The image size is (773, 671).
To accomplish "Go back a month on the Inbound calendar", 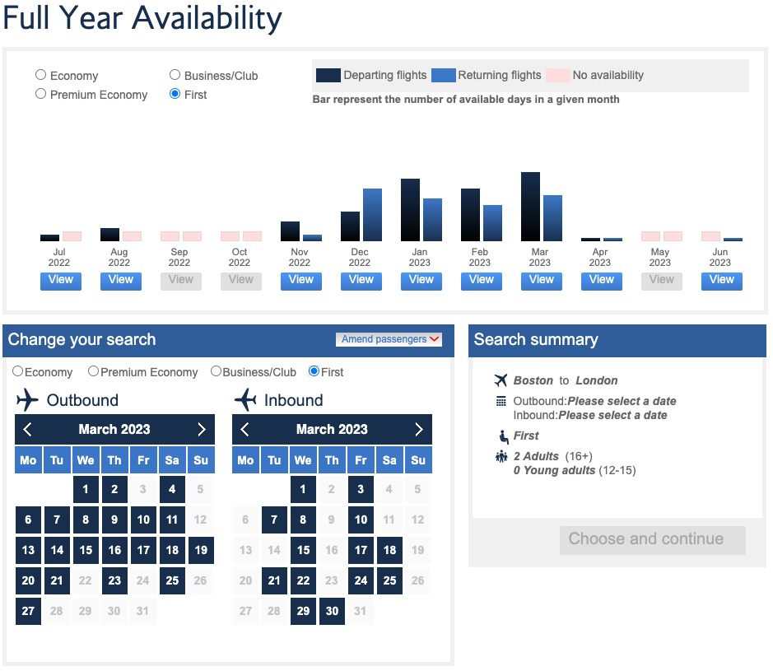I will tap(243, 429).
